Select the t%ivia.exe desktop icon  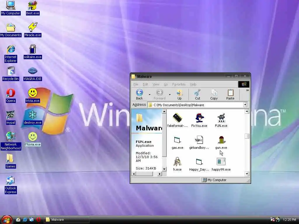(33, 139)
